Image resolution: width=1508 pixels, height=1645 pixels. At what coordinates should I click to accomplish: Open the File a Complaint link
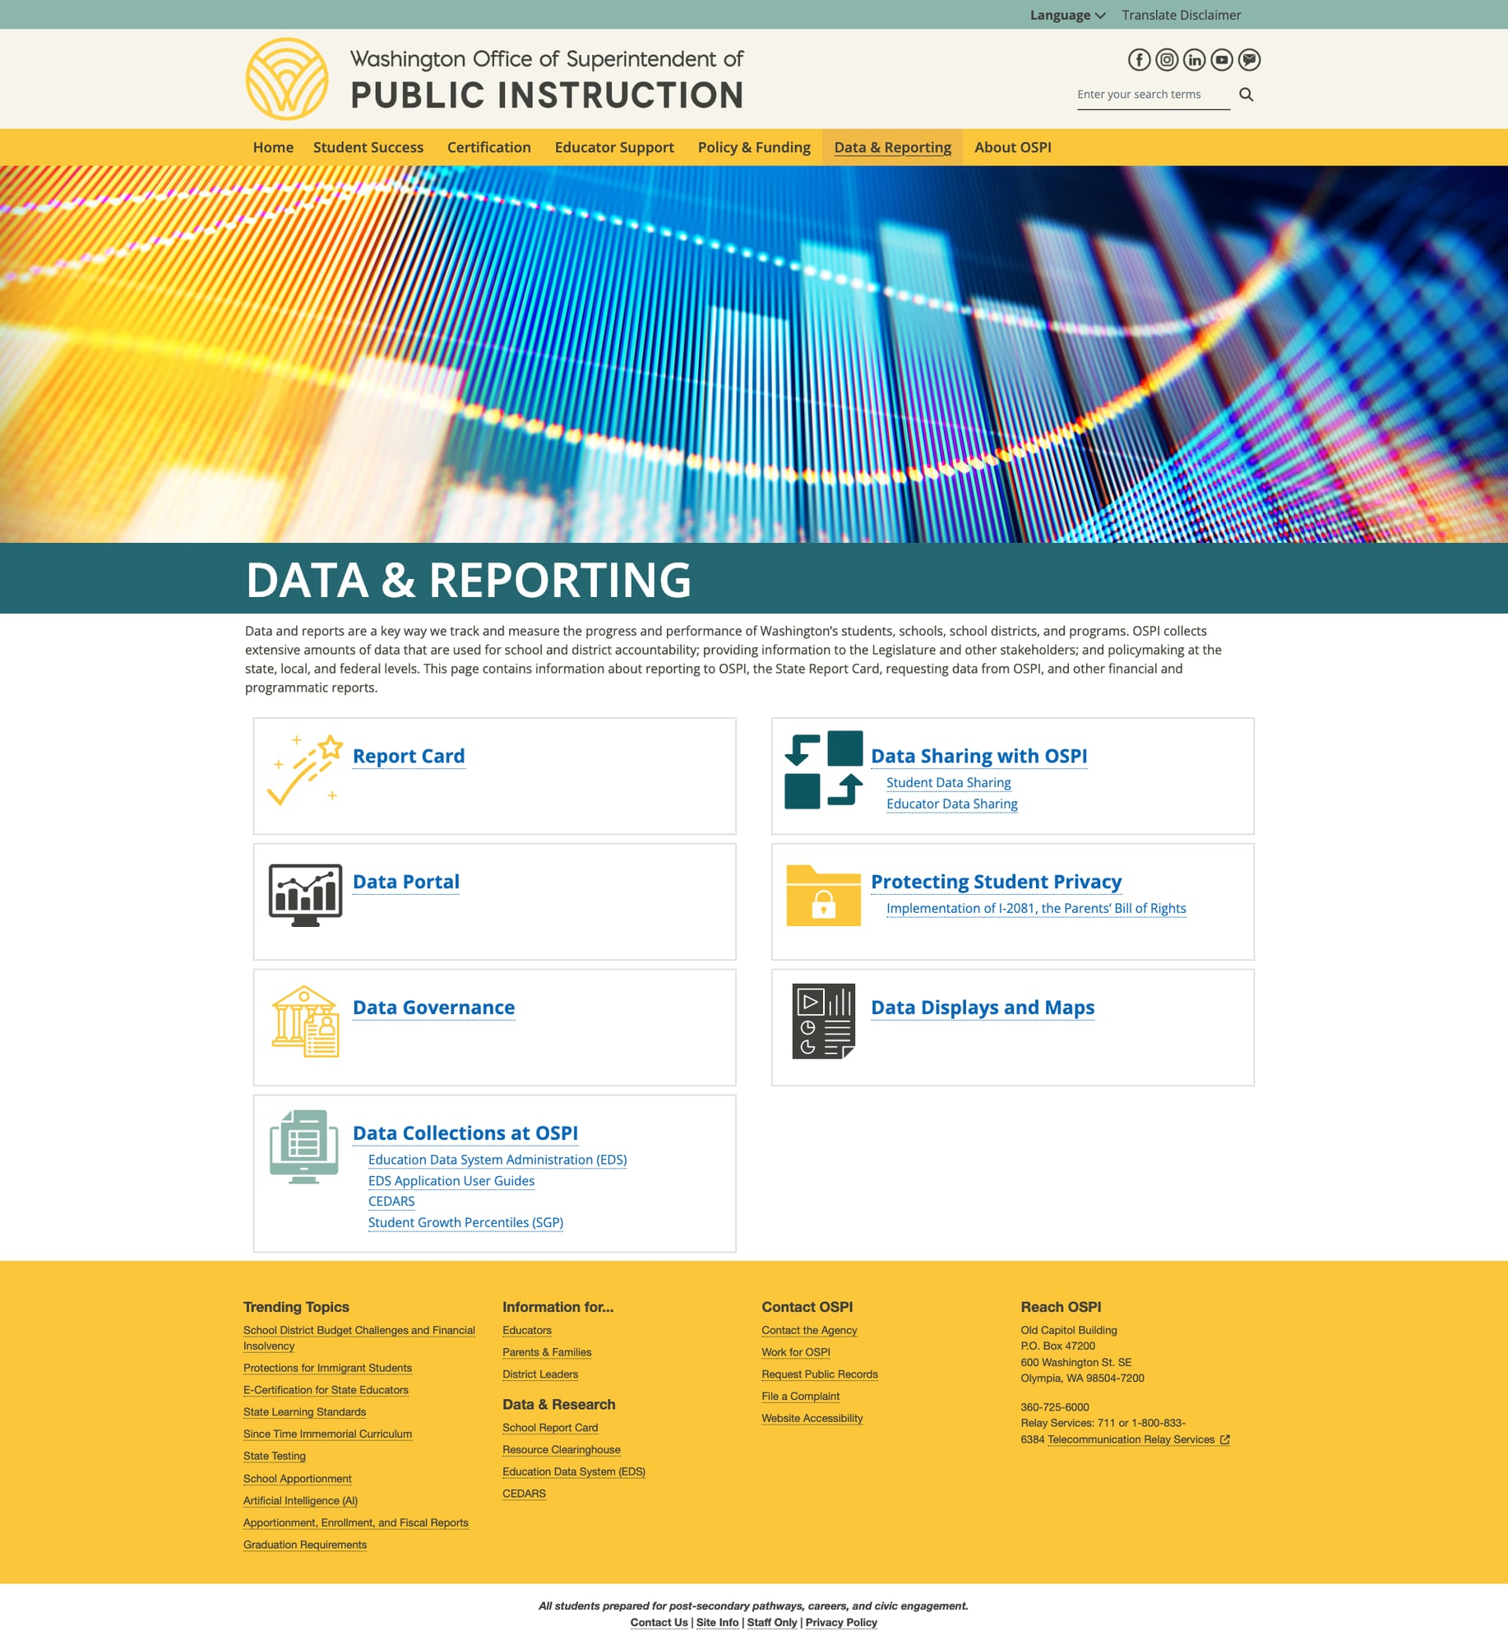click(800, 1397)
